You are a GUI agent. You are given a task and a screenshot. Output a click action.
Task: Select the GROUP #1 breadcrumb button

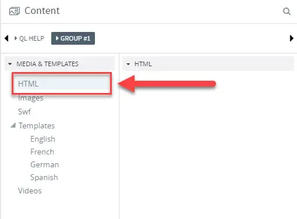tap(73, 38)
